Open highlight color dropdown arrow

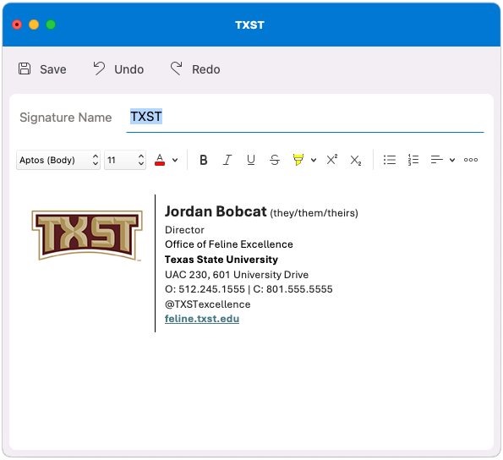tap(314, 160)
